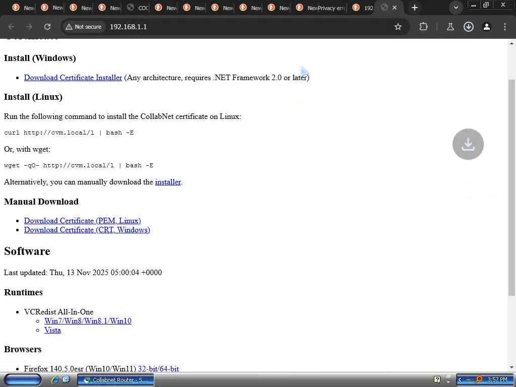Open the Not secure site info chip
516x387 pixels.
click(x=84, y=27)
